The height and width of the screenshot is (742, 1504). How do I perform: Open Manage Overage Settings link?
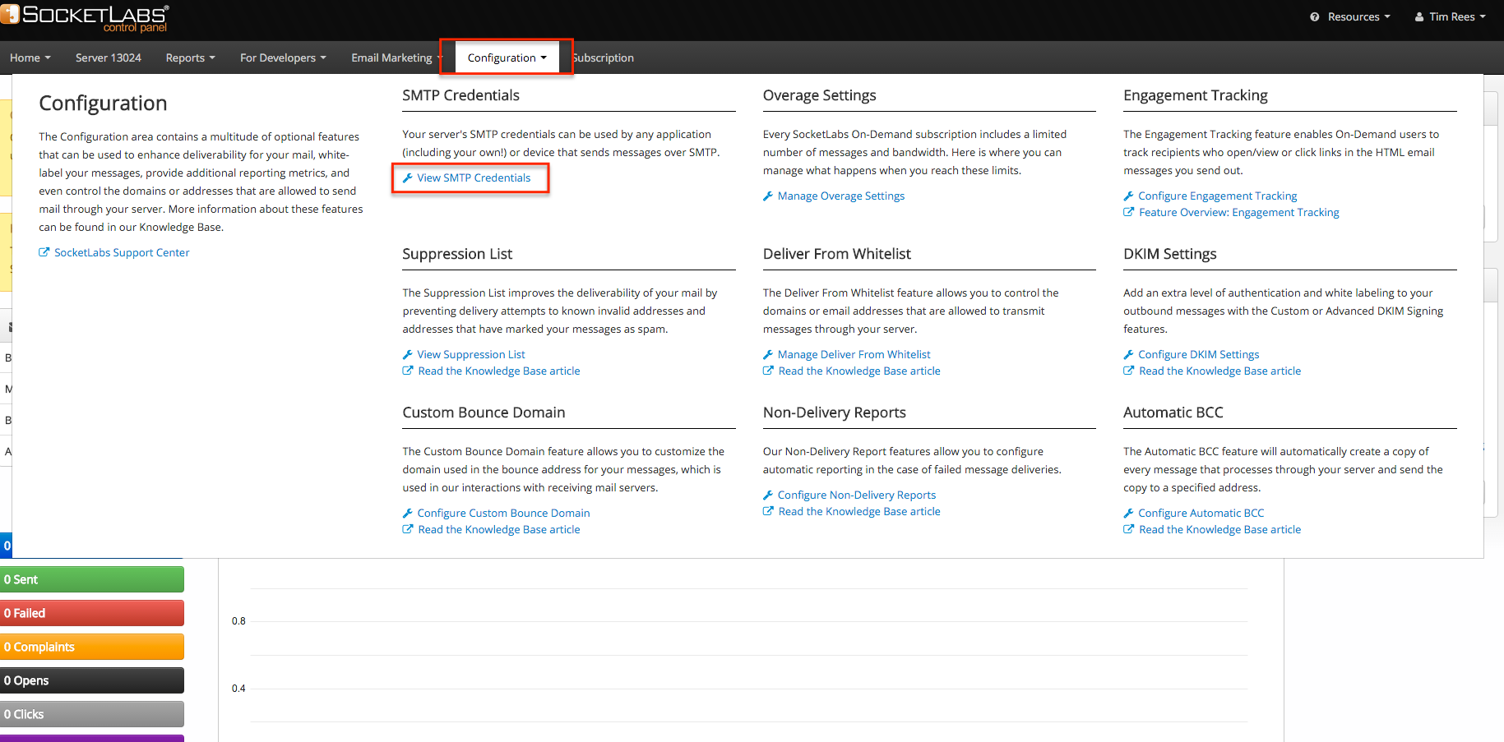[x=841, y=196]
